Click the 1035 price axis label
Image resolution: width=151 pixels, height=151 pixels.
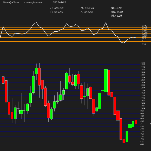[143, 106]
